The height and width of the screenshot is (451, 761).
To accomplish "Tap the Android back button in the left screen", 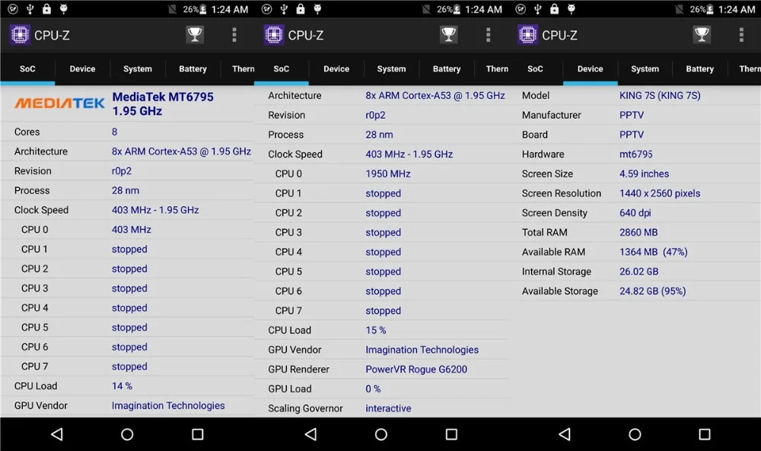I will tap(57, 434).
